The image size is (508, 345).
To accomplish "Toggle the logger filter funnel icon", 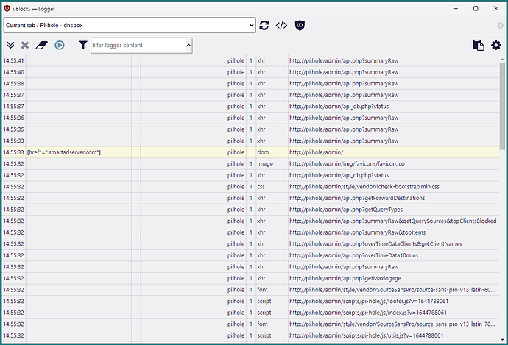I will (x=83, y=45).
